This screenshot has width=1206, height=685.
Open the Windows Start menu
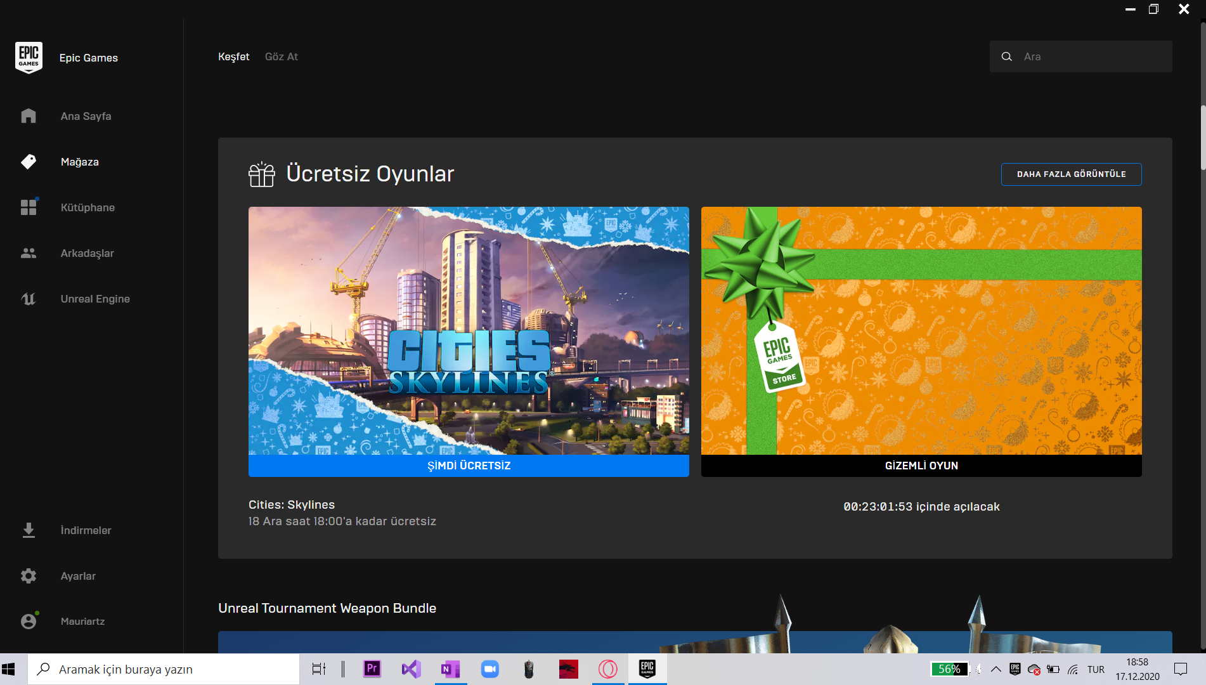point(9,669)
